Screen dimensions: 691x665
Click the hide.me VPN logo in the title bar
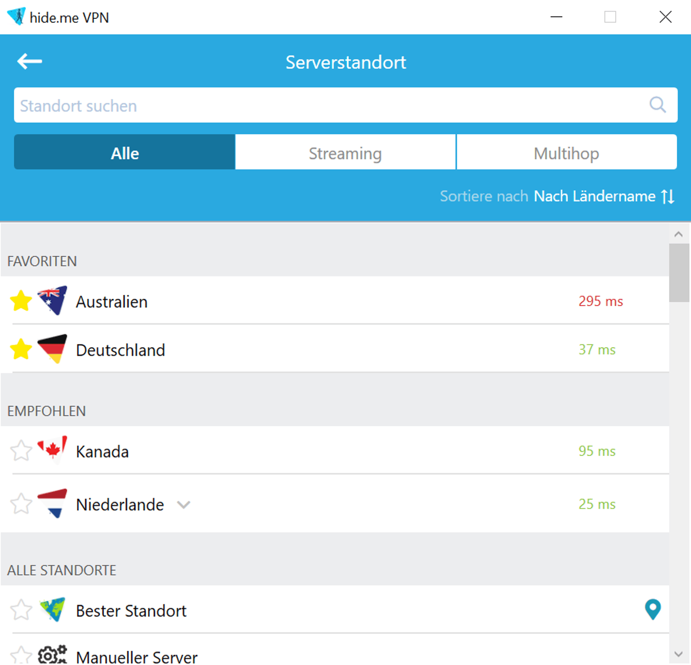[x=17, y=17]
